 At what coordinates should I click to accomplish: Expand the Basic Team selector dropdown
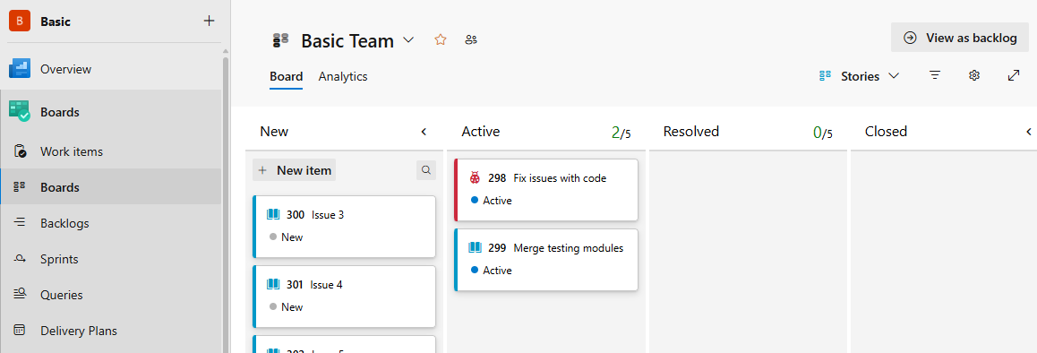click(408, 40)
